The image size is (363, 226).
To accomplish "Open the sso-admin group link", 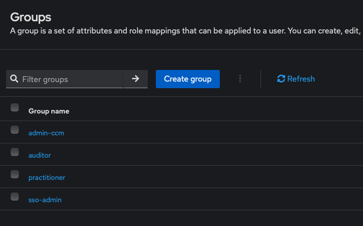I will (45, 200).
